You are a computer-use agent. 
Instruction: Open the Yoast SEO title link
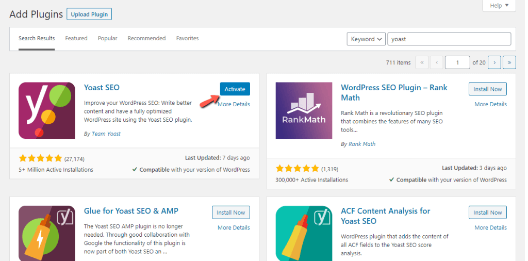(102, 88)
